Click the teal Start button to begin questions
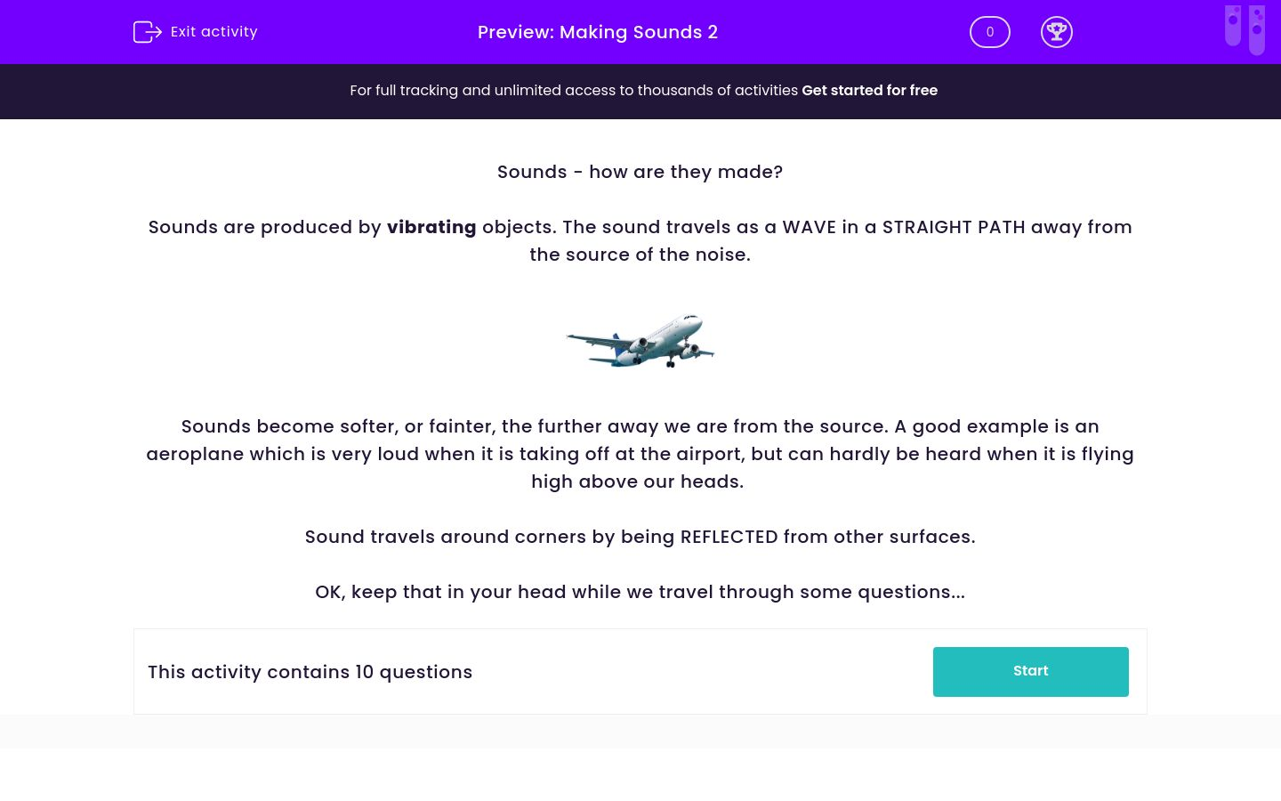Image resolution: width=1281 pixels, height=801 pixels. pyautogui.click(x=1030, y=671)
